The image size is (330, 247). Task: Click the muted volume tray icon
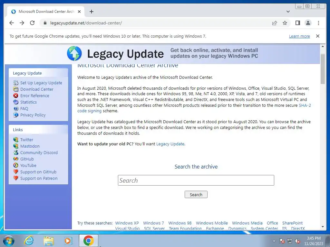(297, 241)
